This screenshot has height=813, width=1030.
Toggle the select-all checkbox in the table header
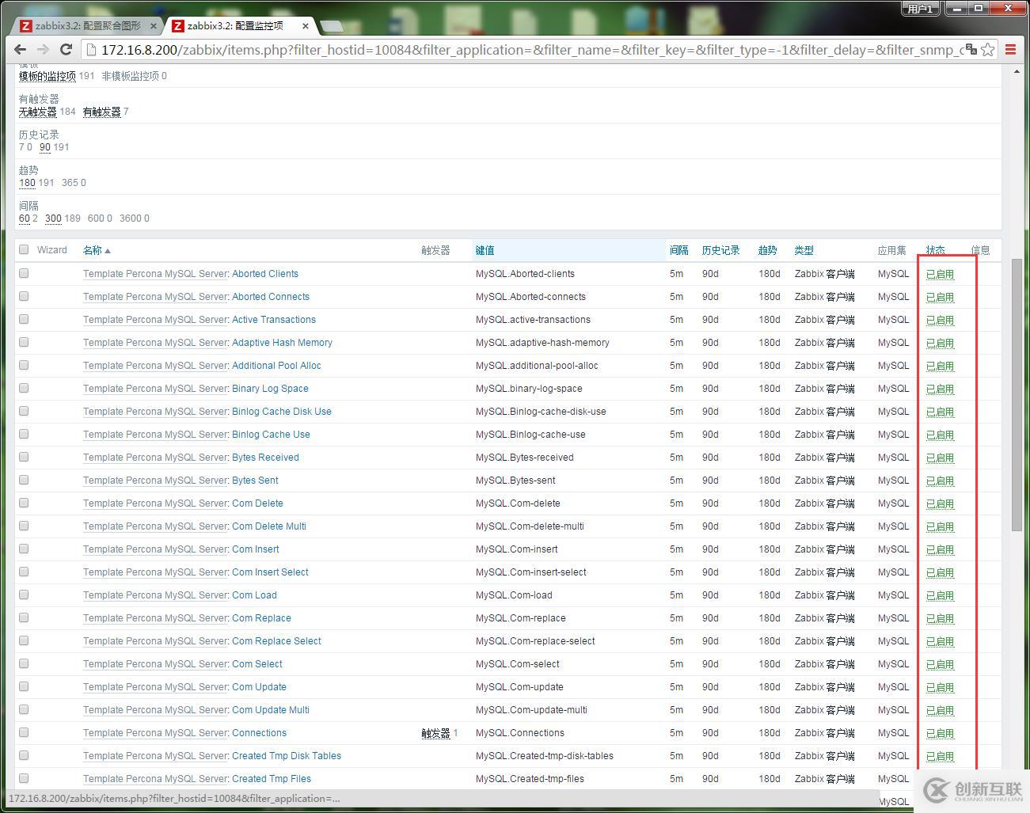(x=23, y=248)
